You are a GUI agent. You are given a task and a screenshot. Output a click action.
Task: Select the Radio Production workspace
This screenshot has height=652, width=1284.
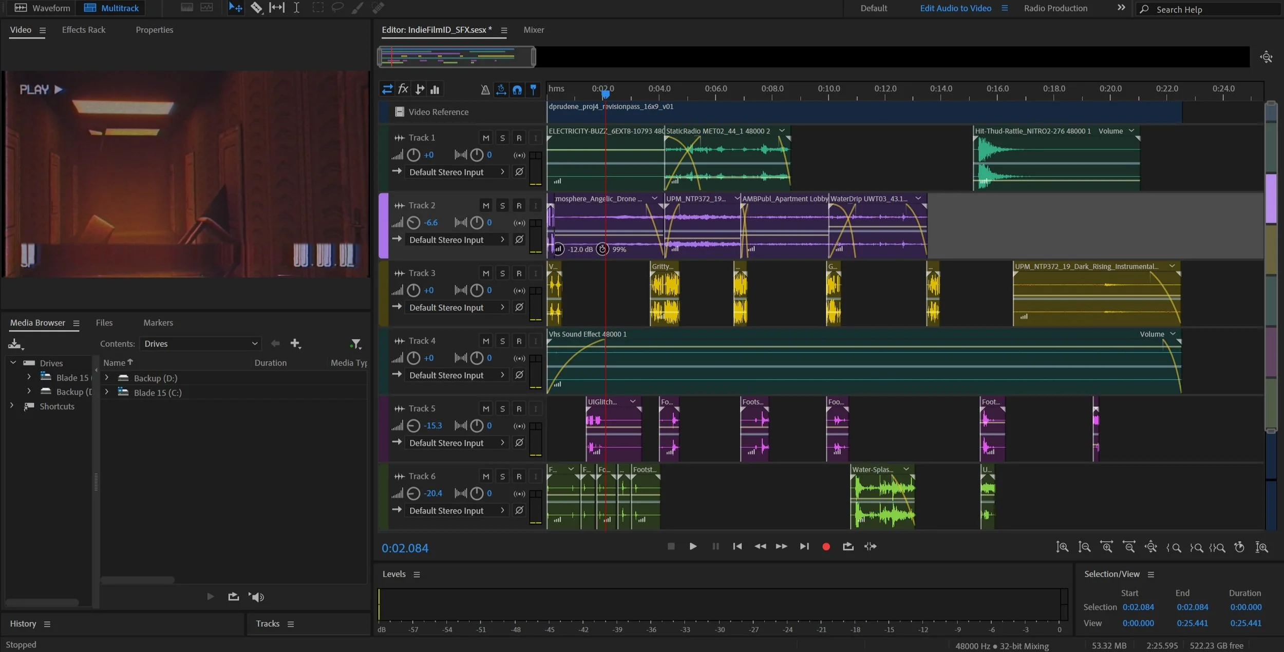[1055, 8]
